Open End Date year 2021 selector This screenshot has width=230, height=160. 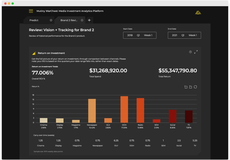click(175, 35)
